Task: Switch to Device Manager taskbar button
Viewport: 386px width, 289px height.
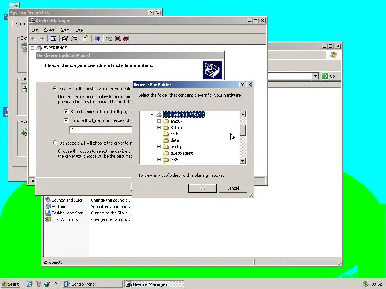Action: pyautogui.click(x=154, y=284)
